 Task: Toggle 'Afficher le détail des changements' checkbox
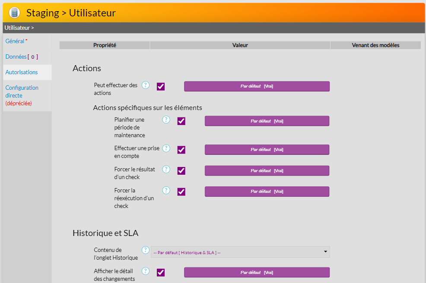click(161, 273)
